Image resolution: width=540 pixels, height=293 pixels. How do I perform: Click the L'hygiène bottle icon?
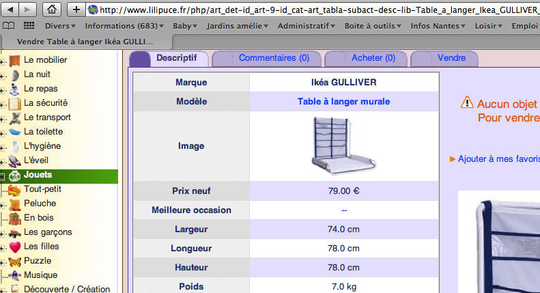[x=15, y=147]
